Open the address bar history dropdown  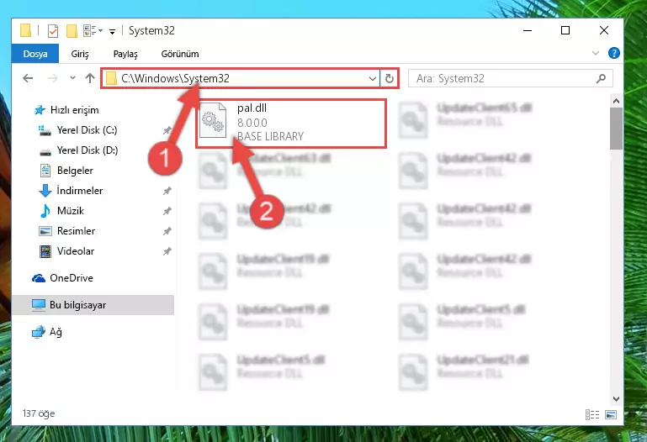click(372, 78)
